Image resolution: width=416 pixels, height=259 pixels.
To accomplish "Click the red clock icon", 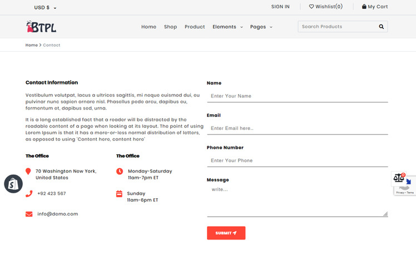I will click(120, 172).
